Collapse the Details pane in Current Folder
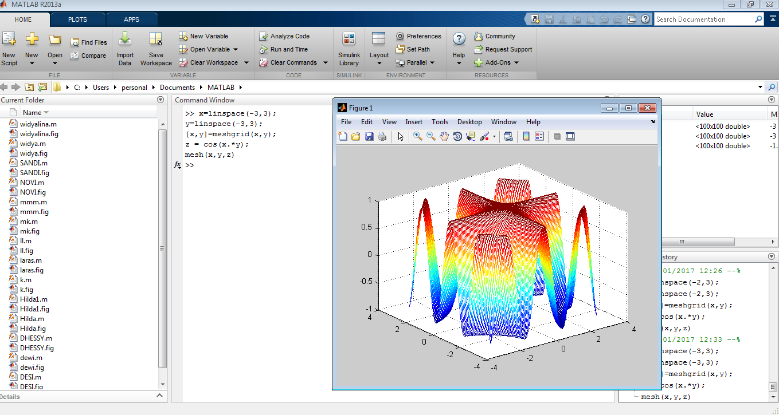This screenshot has height=415, width=779. (159, 394)
